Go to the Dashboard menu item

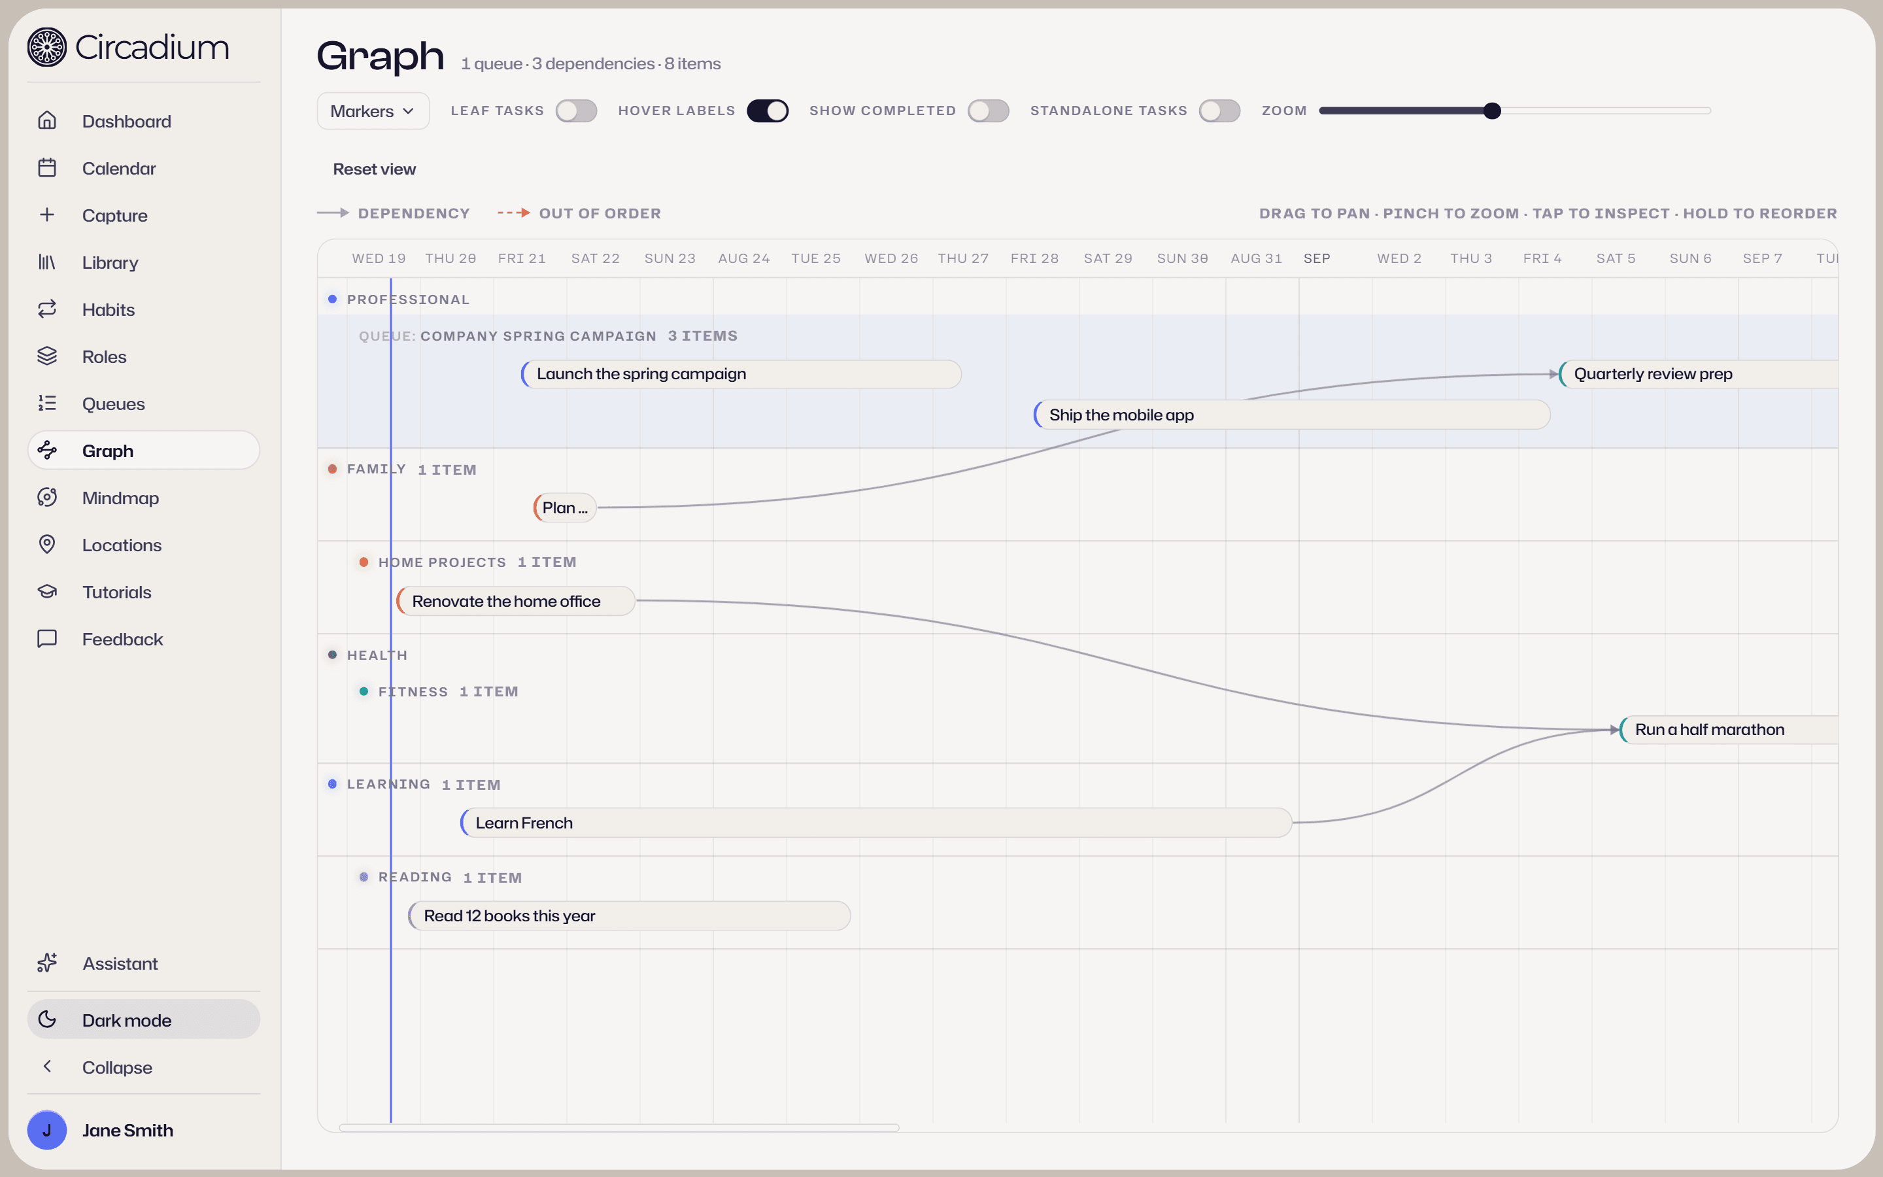(144, 121)
